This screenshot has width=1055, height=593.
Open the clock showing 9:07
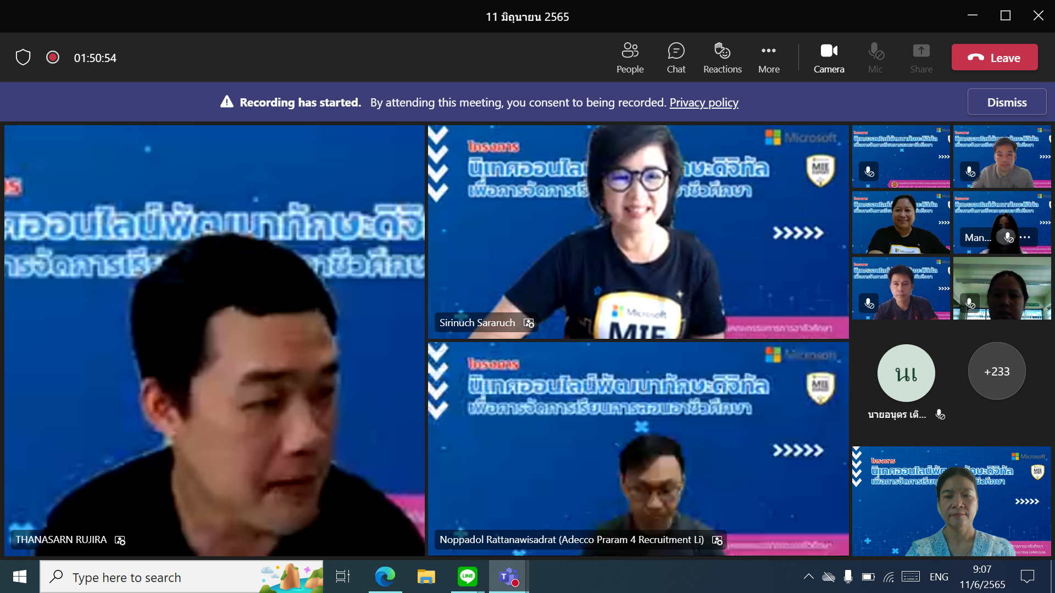tap(982, 577)
